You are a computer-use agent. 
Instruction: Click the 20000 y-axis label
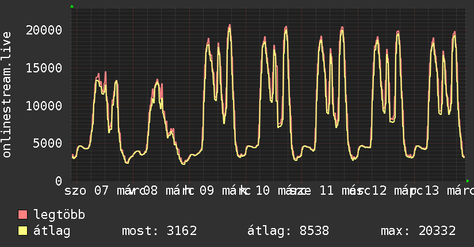44,30
